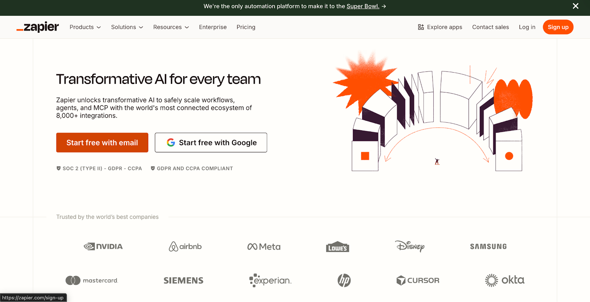The width and height of the screenshot is (590, 302).
Task: Click 'GDPR AND CCPA COMPLIANT' text
Action: pyautogui.click(x=195, y=168)
